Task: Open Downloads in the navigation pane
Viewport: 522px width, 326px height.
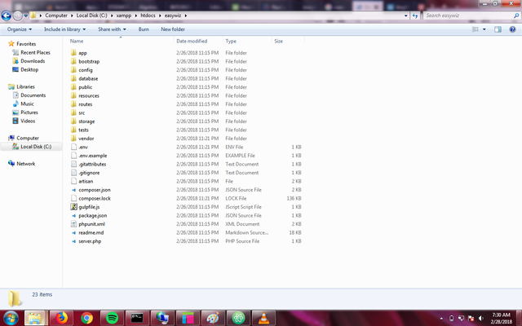Action: click(x=33, y=61)
